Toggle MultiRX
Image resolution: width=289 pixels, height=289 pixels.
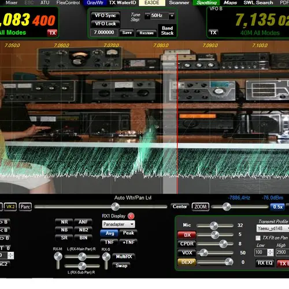[124, 257]
